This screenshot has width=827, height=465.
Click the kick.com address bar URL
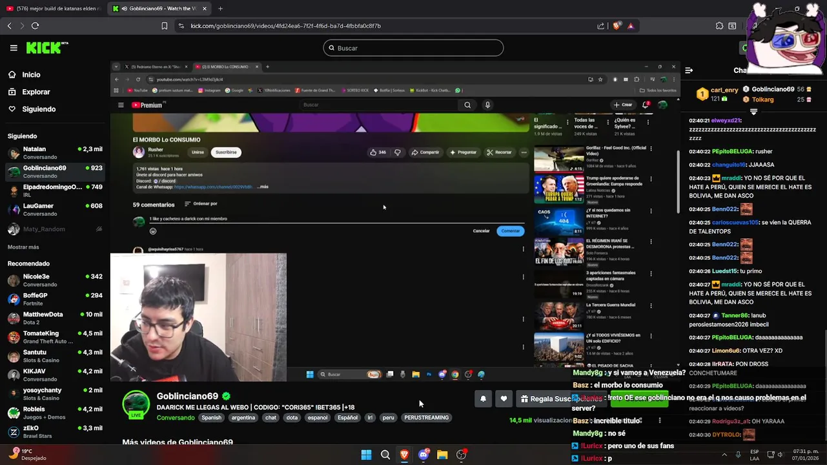[285, 26]
